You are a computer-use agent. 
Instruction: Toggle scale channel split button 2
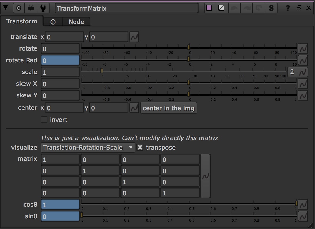(292, 72)
